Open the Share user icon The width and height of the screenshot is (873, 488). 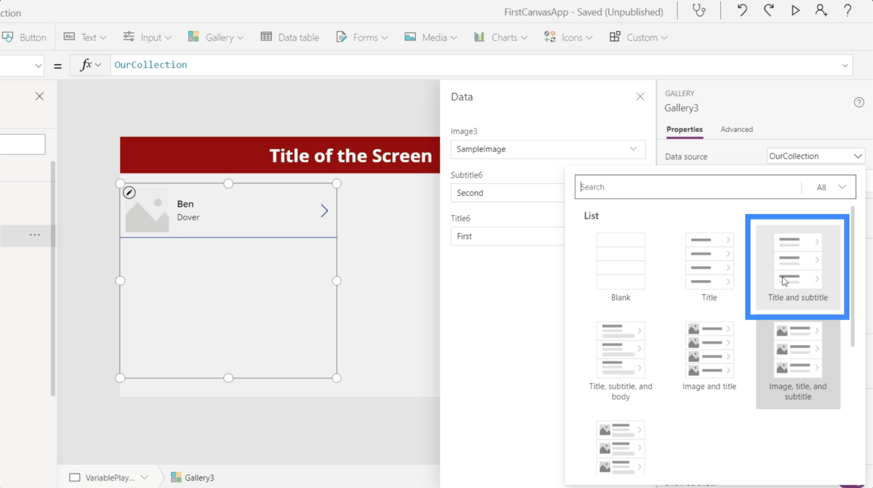click(x=822, y=10)
